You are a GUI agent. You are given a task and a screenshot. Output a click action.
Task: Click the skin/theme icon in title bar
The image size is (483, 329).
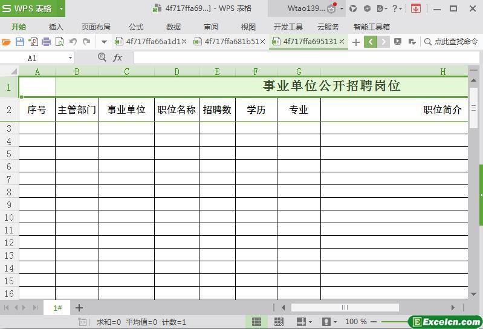click(353, 8)
